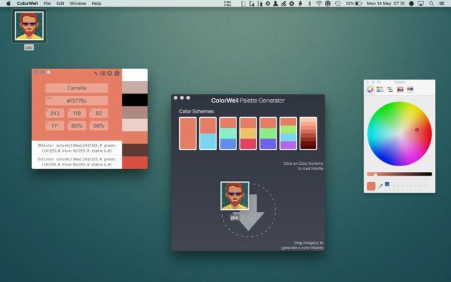This screenshot has width=451, height=282.
Task: Click the gear settings icon in ColorWell
Action: click(110, 73)
